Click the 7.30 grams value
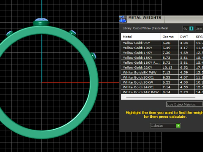 coord(166,53)
